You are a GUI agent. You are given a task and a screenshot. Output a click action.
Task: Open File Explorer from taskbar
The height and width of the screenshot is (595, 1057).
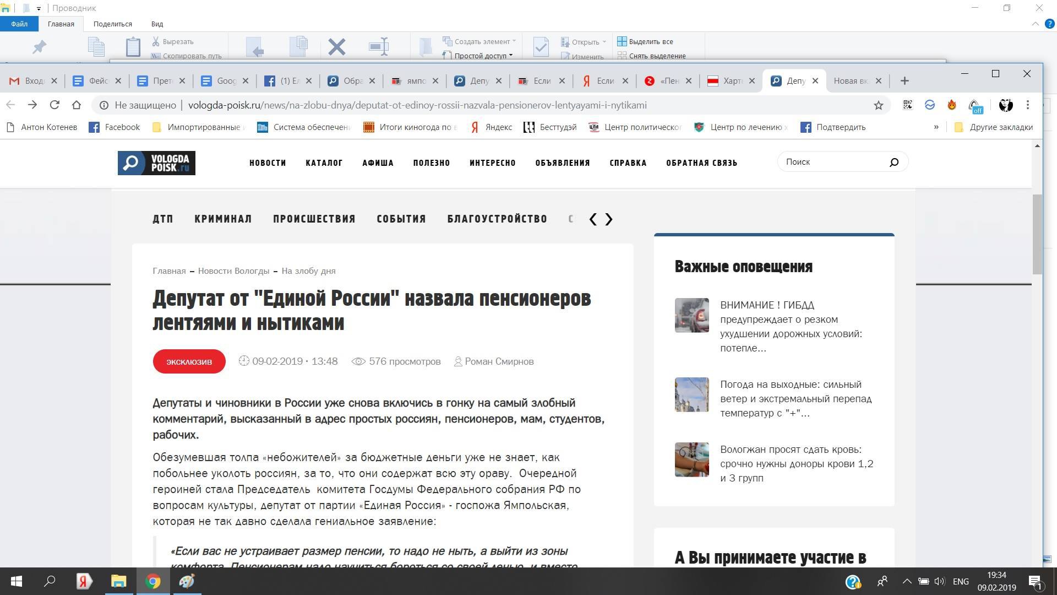(x=118, y=581)
